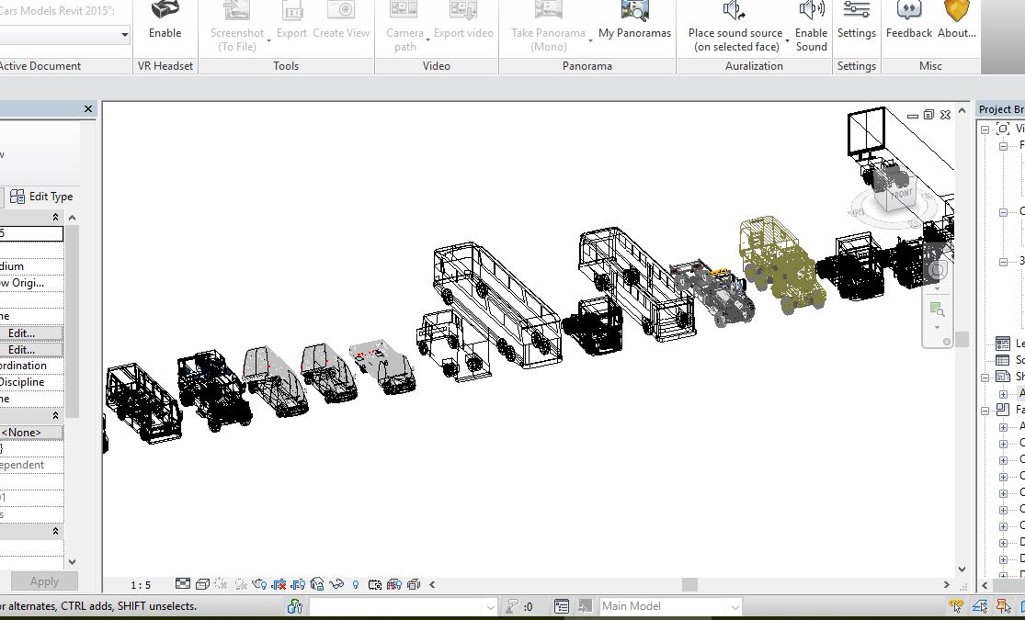This screenshot has width=1025, height=620.
Task: Toggle the crop view icon
Action: (x=279, y=584)
